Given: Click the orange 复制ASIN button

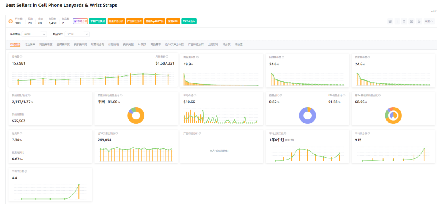Looking at the screenshot, I should [173, 21].
